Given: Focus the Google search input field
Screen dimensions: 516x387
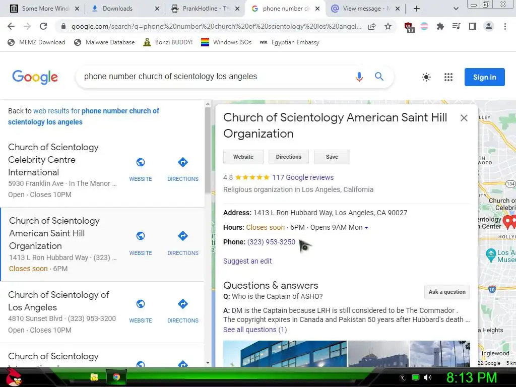Looking at the screenshot, I should click(x=216, y=77).
